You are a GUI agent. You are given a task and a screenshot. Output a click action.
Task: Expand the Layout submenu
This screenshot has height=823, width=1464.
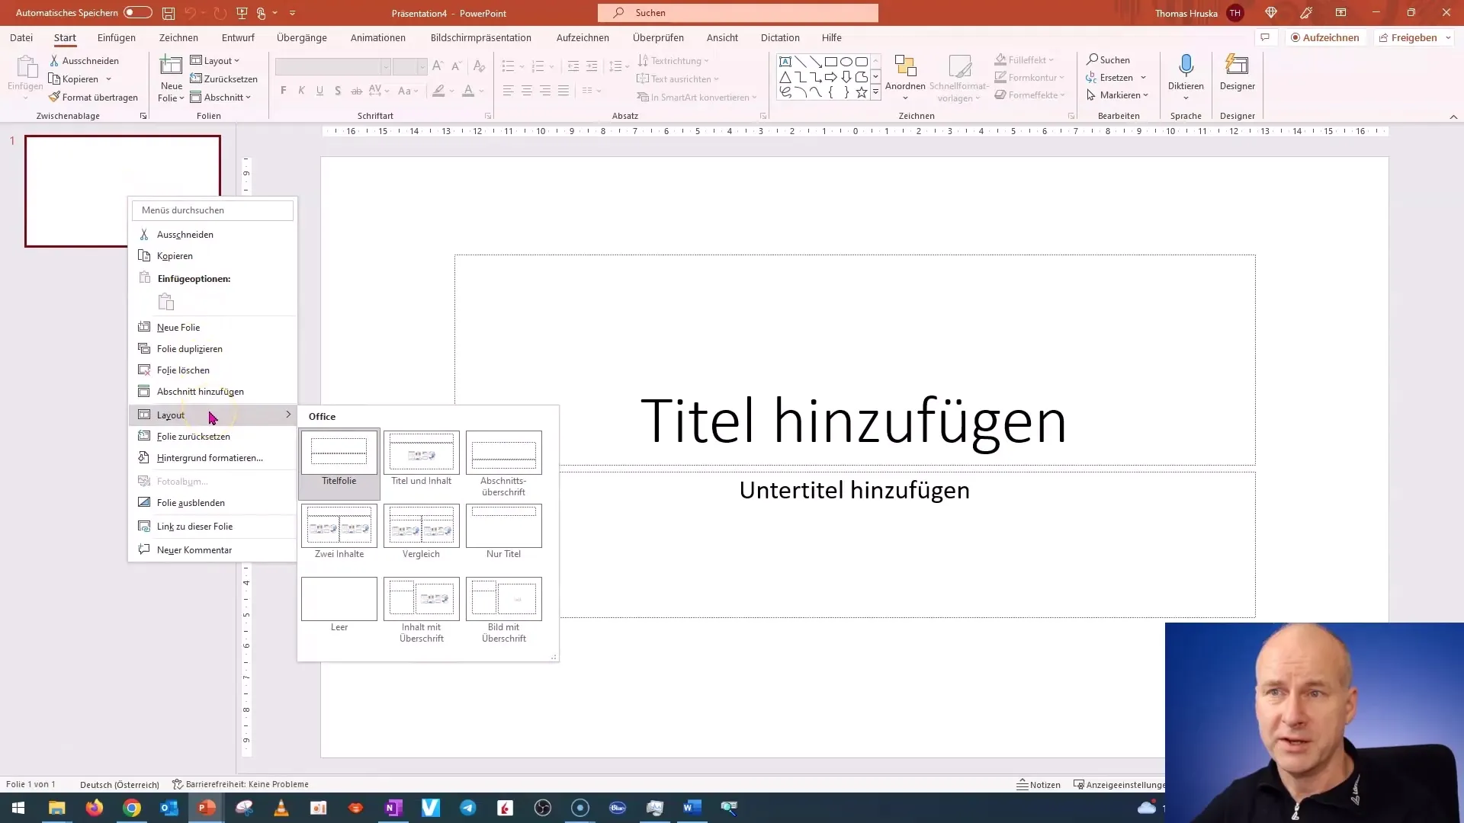[x=171, y=414]
